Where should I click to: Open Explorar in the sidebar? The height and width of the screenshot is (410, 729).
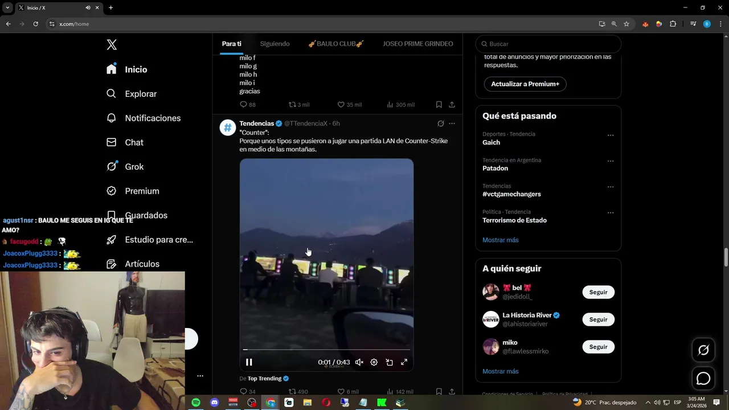(132, 94)
